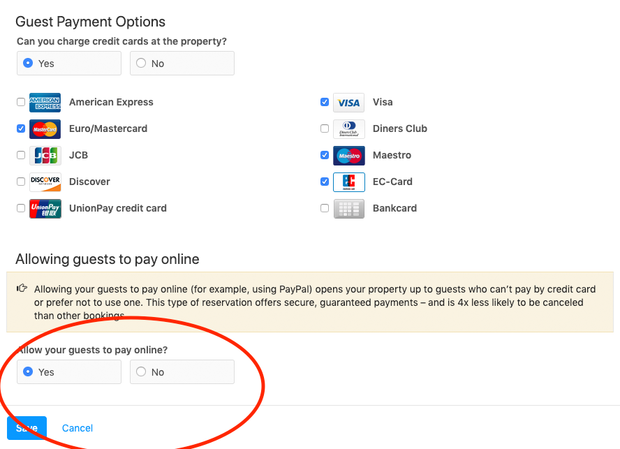Screen dimensions: 620x449
Task: Choose Yes for allowing online payment
Action: point(69,372)
